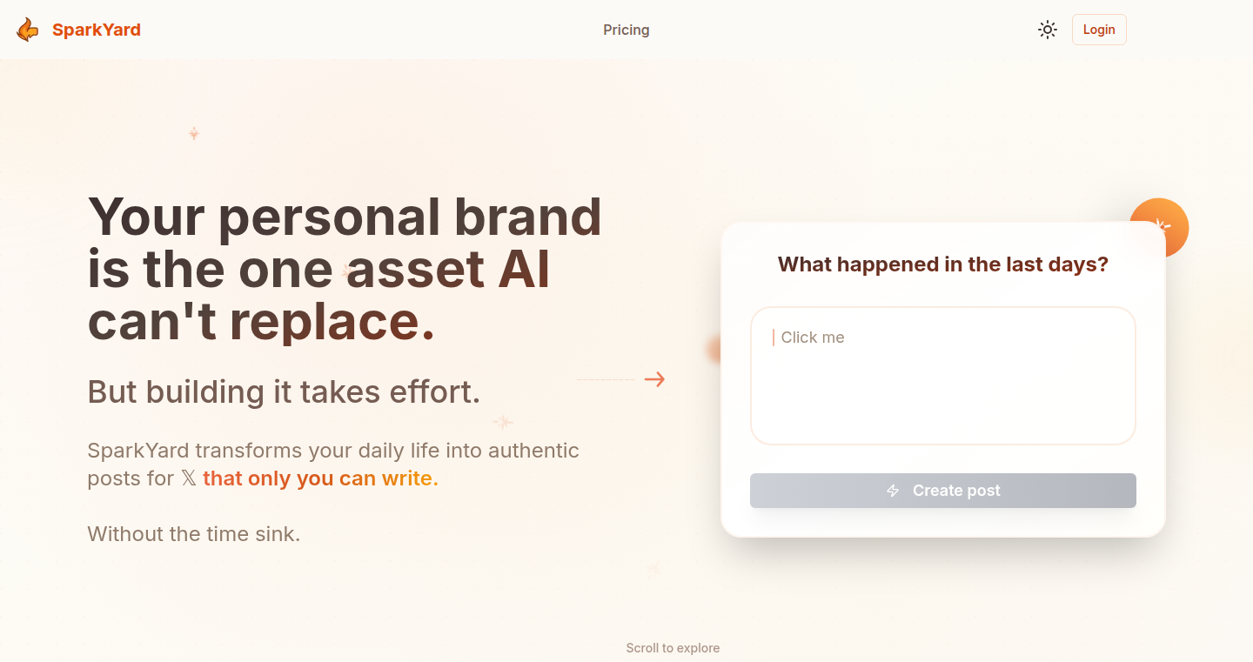The image size is (1253, 662).
Task: Click the SparkYard flame logo icon
Action: (28, 30)
